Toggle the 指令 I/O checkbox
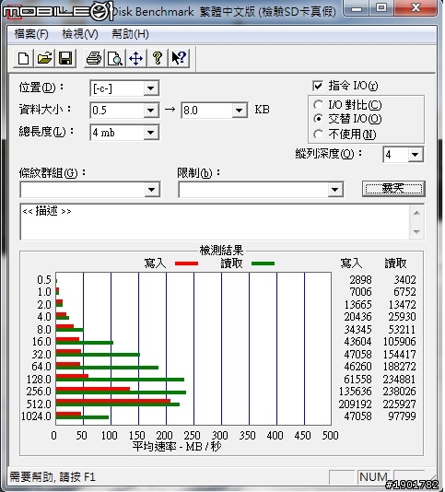The width and height of the screenshot is (445, 492). 318,86
